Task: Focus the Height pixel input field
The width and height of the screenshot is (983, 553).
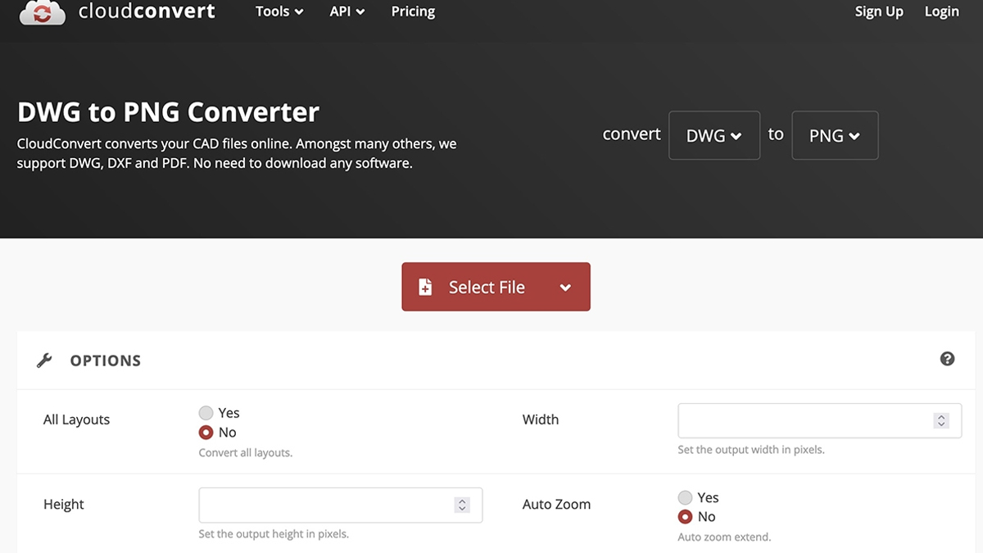Action: (x=324, y=505)
